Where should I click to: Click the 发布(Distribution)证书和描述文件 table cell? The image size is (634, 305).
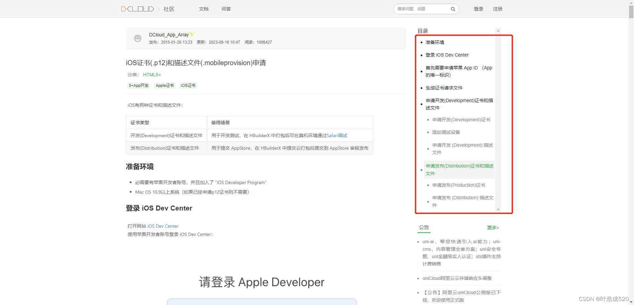166,148
